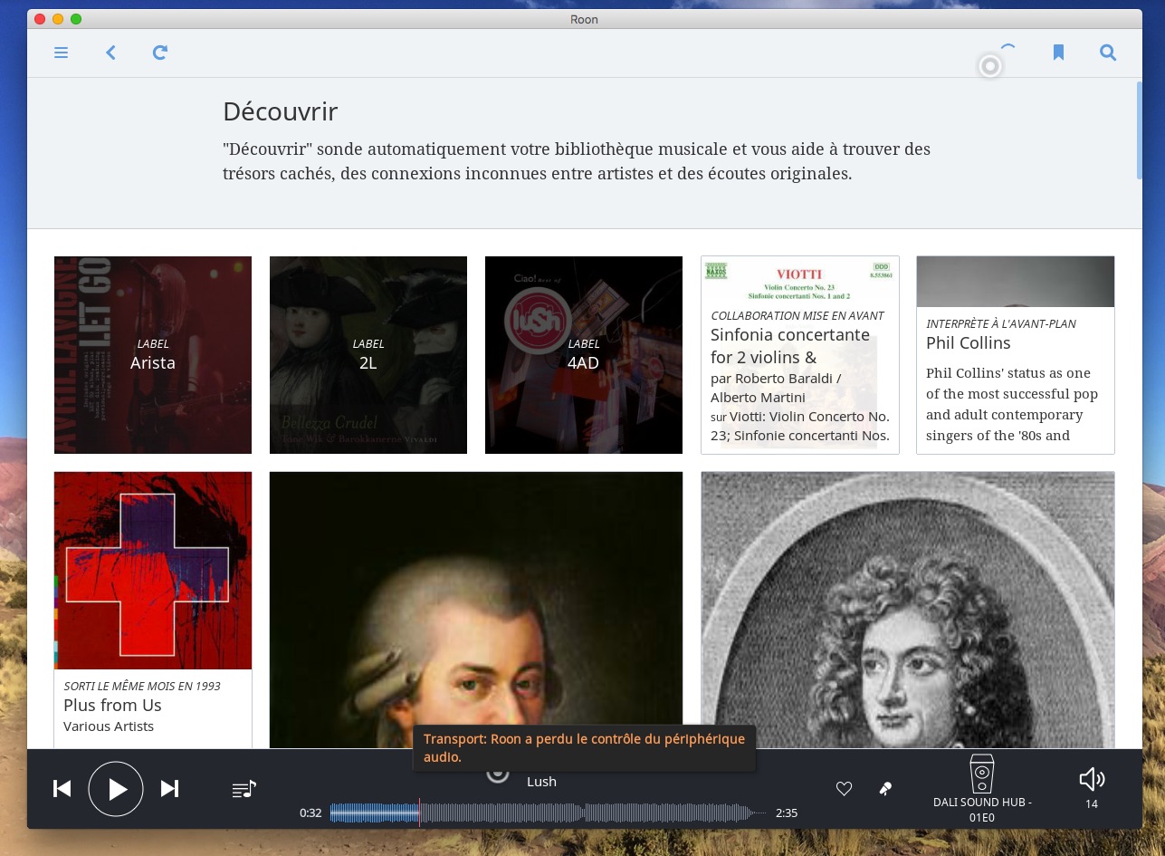1165x856 pixels.
Task: Open the bookmarks icon
Action: pyautogui.click(x=1058, y=53)
